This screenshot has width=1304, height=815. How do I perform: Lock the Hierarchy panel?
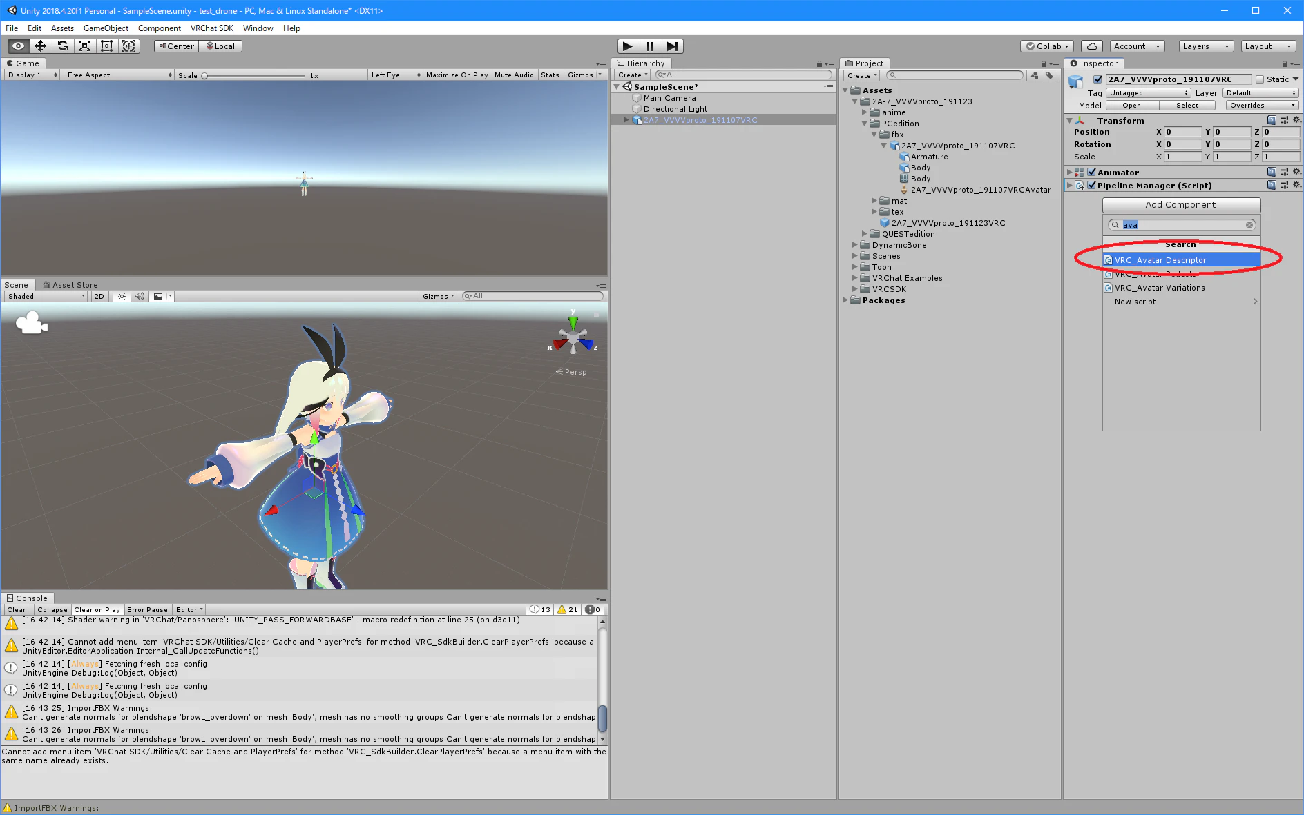coord(819,64)
